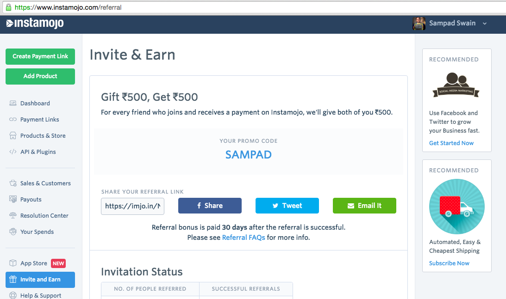Image resolution: width=506 pixels, height=299 pixels.
Task: Expand the Sampad Swain account dropdown
Action: coord(485,24)
